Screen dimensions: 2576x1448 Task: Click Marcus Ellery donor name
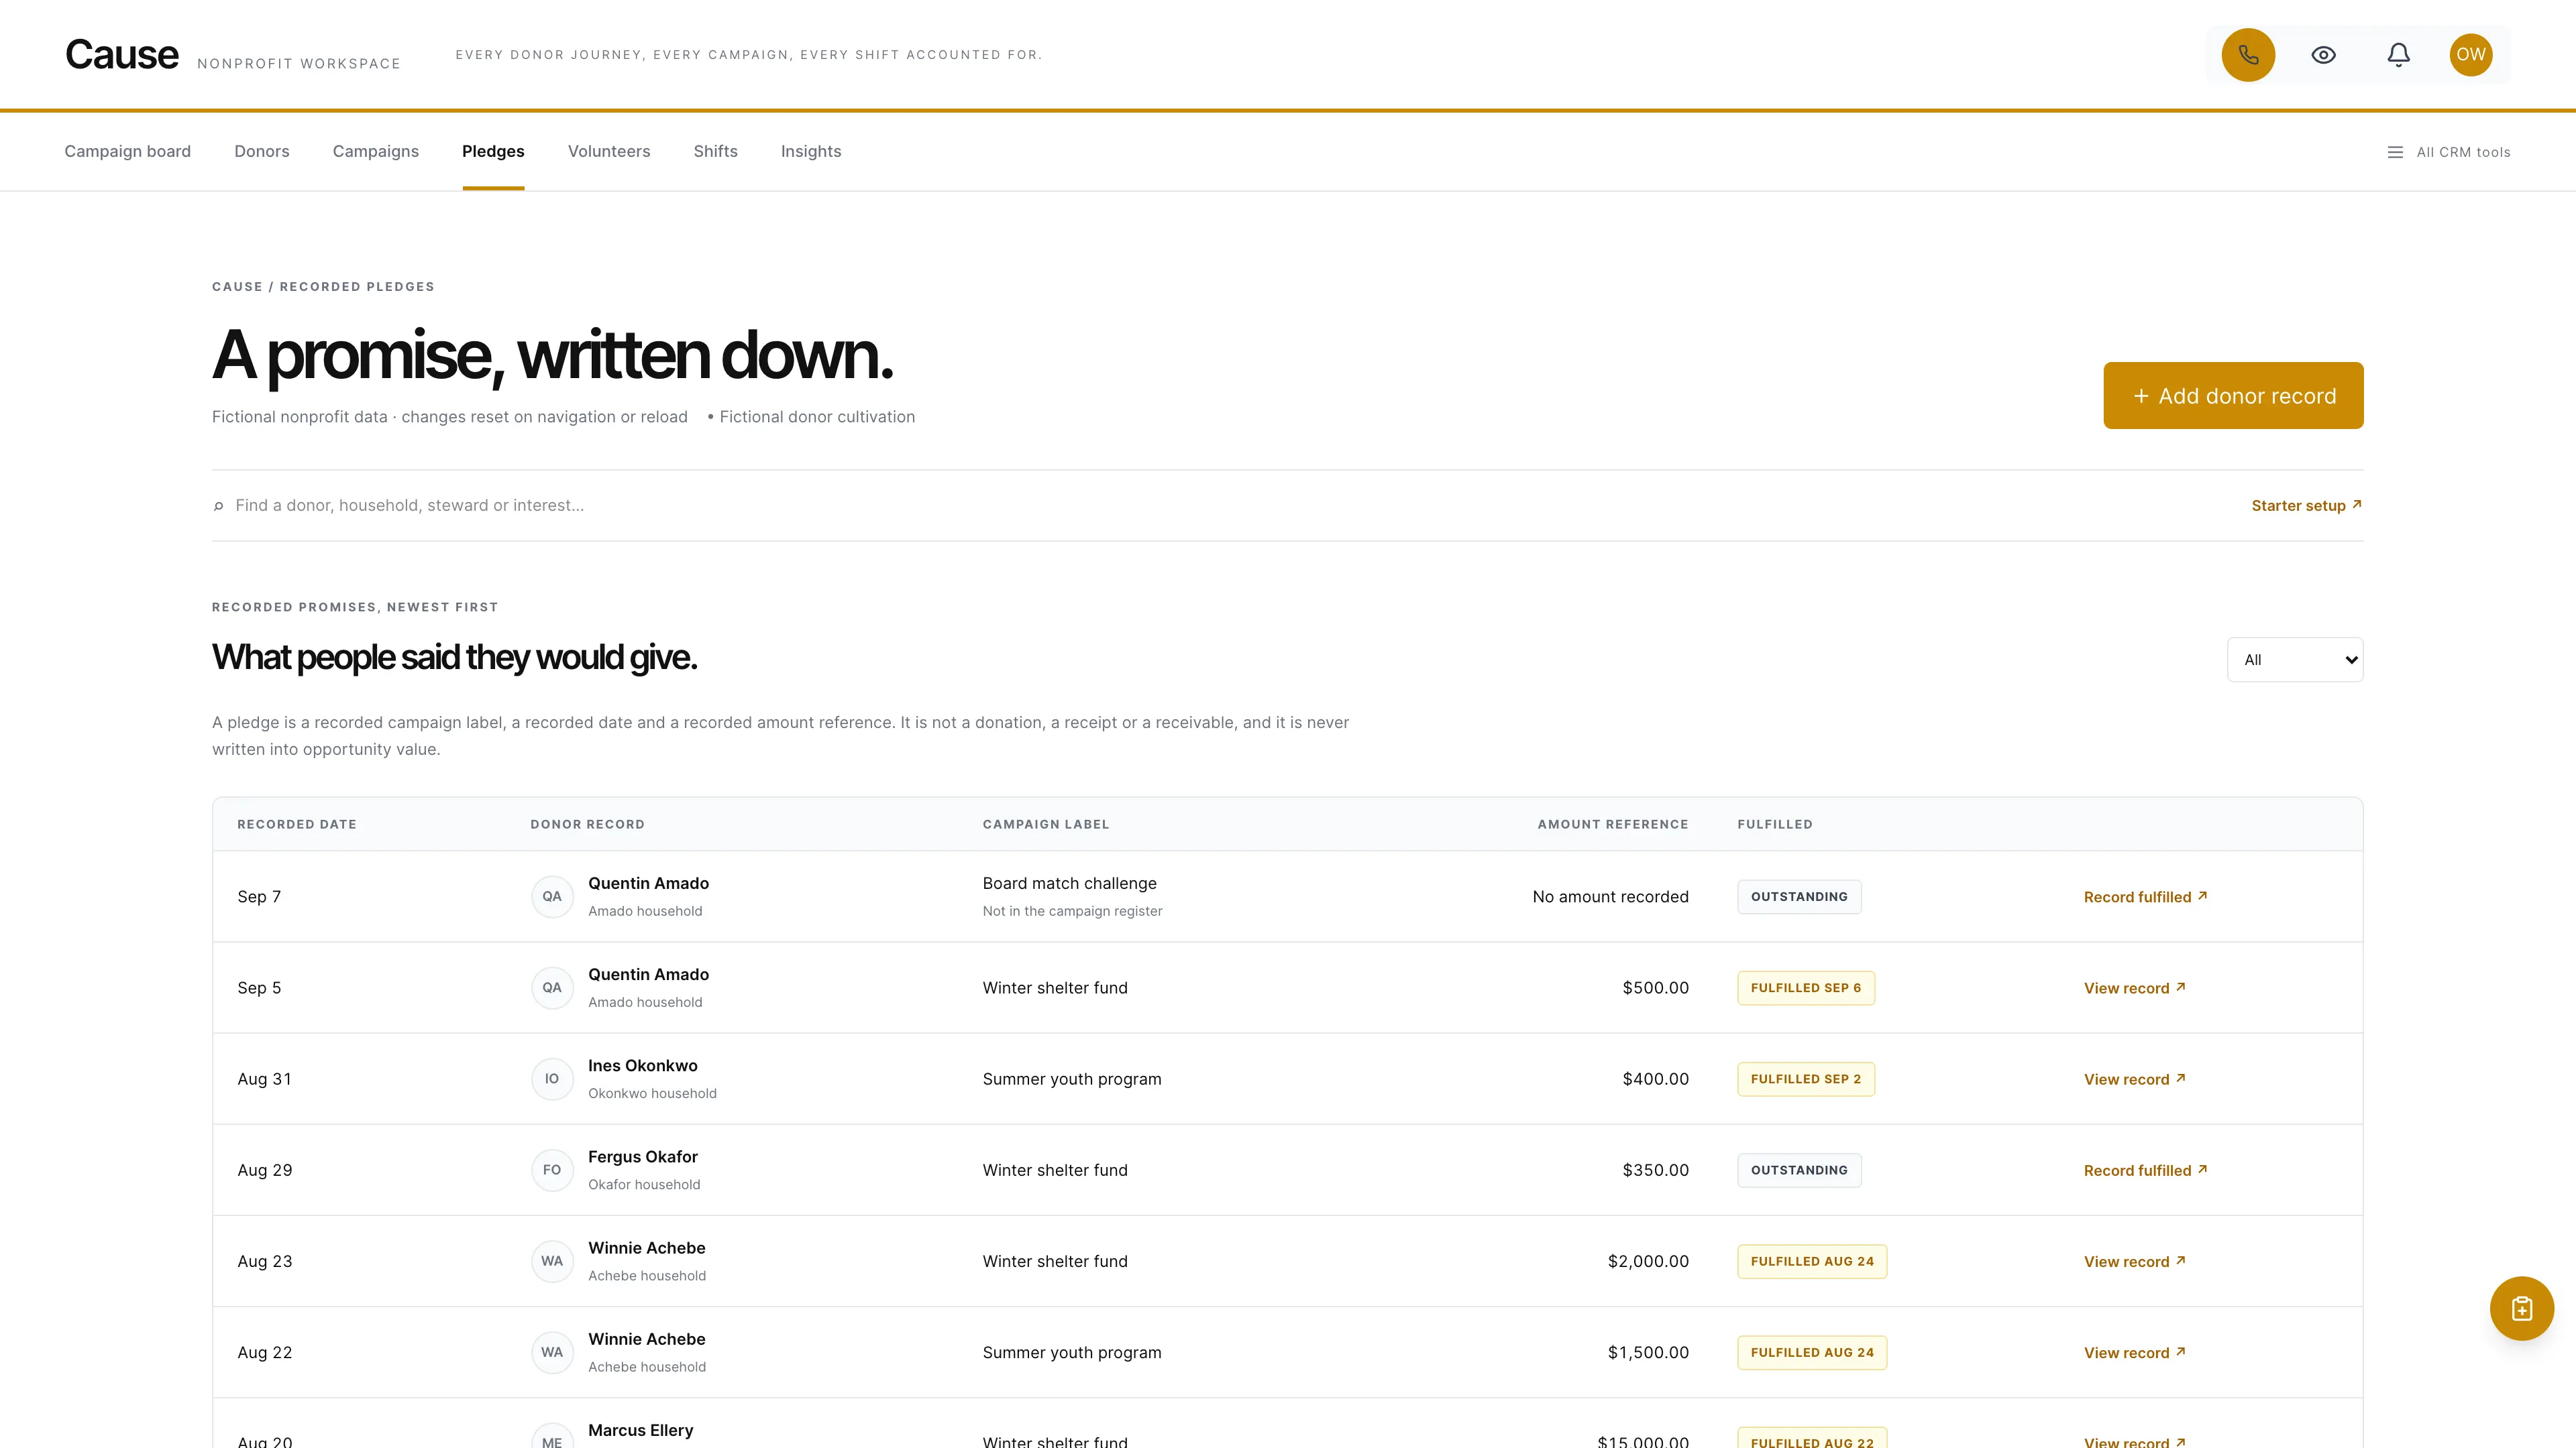640,1430
